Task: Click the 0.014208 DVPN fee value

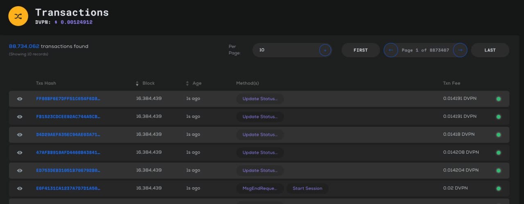Action: pyautogui.click(x=461, y=152)
